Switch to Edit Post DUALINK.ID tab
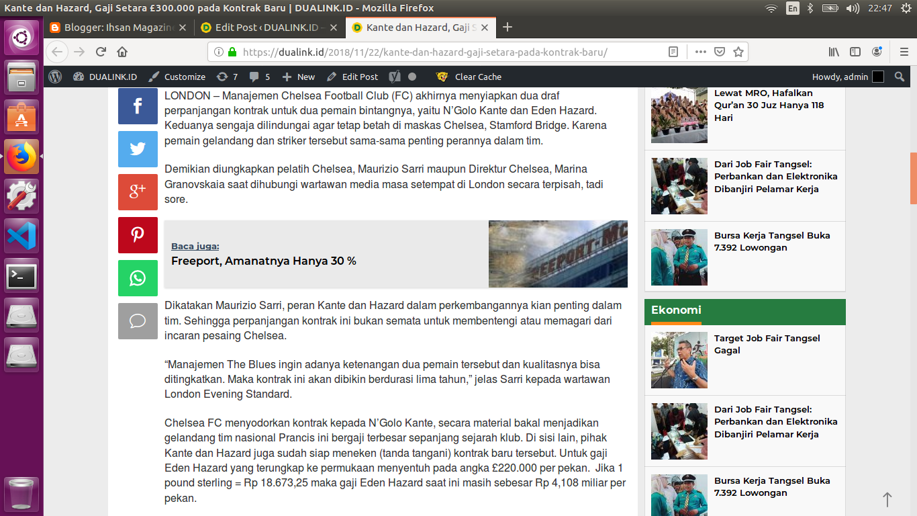This screenshot has width=917, height=516. (x=270, y=28)
